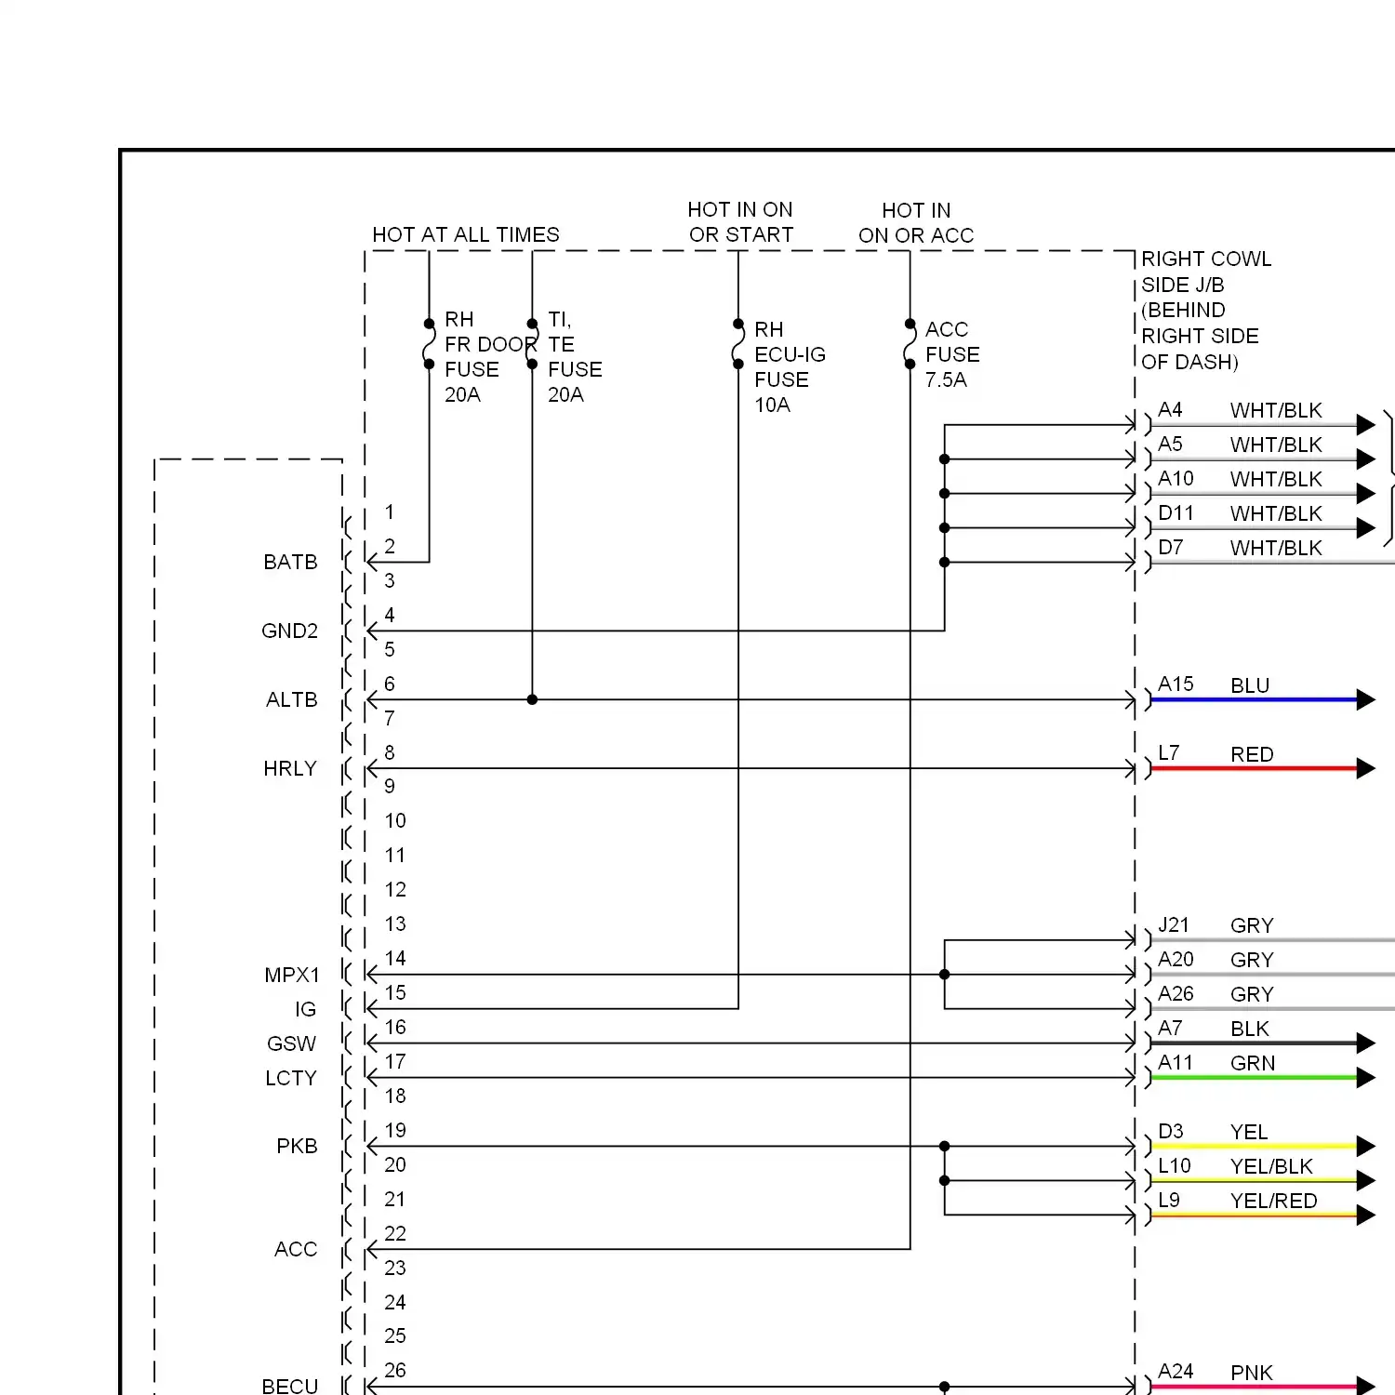Click the HRLY pin label

click(290, 768)
